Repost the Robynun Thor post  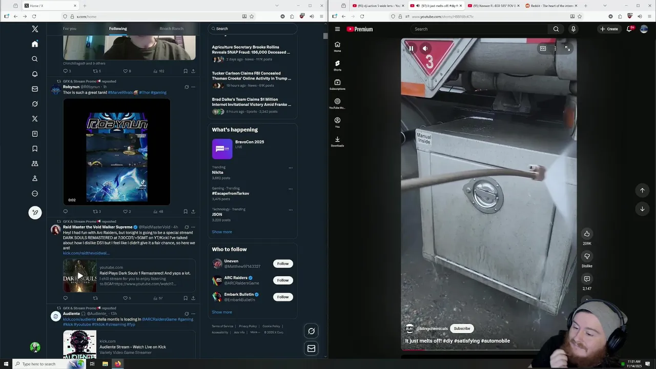(95, 211)
